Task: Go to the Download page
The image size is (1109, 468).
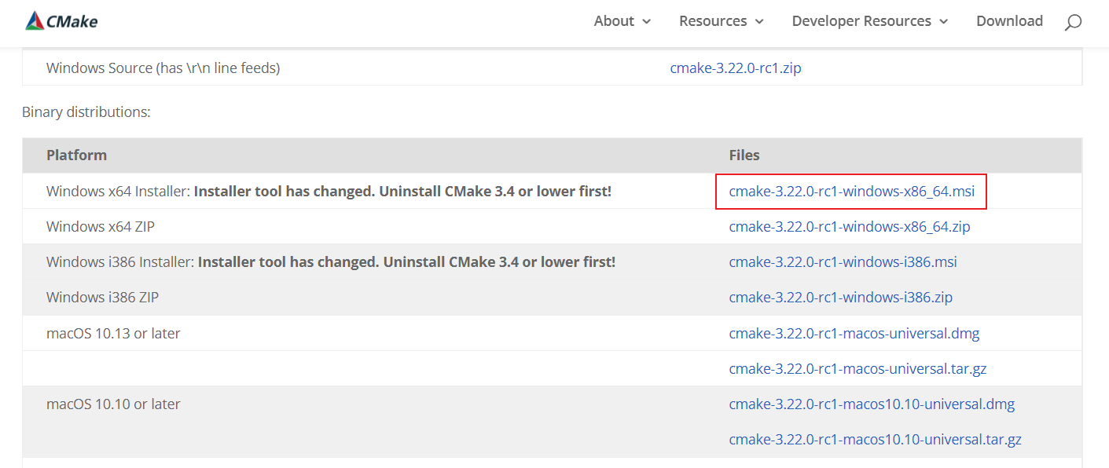Action: click(x=1009, y=21)
